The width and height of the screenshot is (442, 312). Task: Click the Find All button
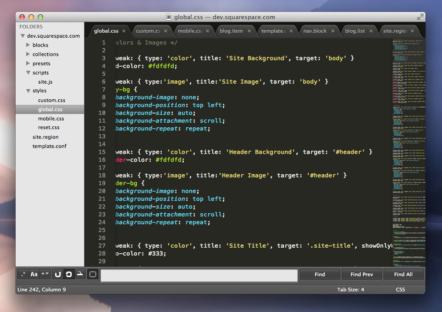[403, 274]
